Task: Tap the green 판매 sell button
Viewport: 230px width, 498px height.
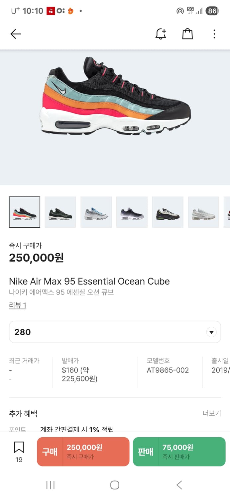Action: [179, 452]
